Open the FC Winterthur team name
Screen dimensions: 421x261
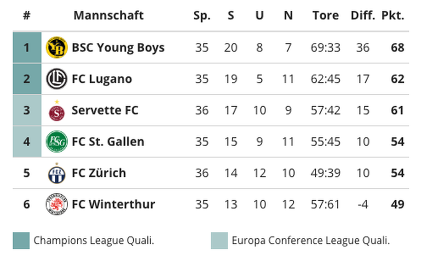(113, 204)
